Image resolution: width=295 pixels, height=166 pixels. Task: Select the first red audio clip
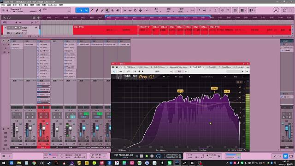click(106, 30)
